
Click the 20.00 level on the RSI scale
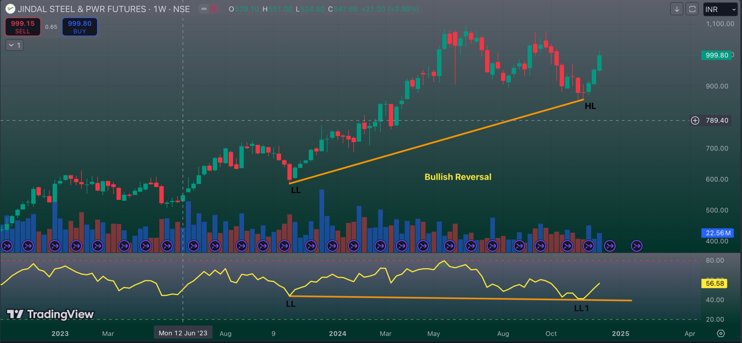[x=715, y=319]
